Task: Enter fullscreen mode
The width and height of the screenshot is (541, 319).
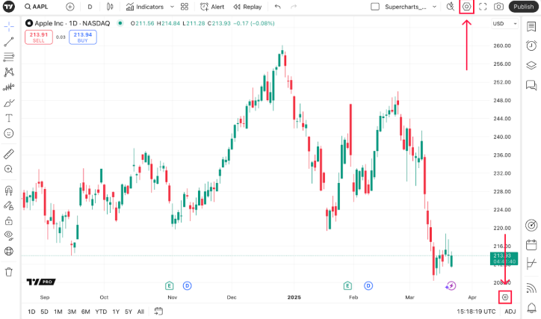Action: pos(483,7)
